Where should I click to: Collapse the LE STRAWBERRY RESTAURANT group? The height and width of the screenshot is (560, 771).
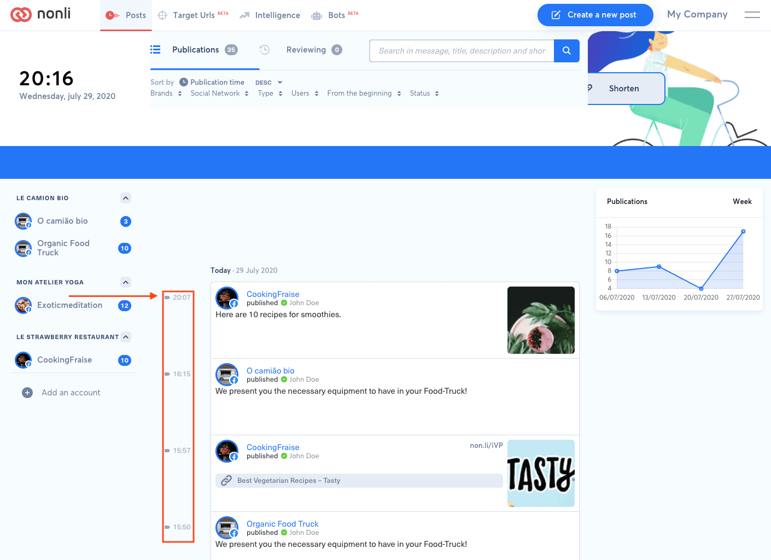coord(126,337)
